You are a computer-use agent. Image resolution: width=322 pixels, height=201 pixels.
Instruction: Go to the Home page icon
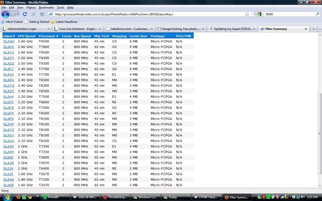click(42, 14)
